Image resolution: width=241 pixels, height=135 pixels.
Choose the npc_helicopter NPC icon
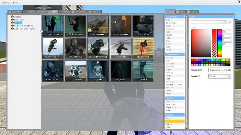point(120,48)
